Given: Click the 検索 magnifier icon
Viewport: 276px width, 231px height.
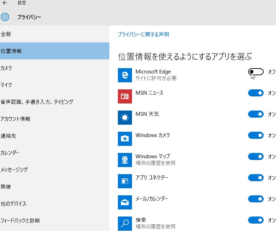Looking at the screenshot, I should 125,224.
